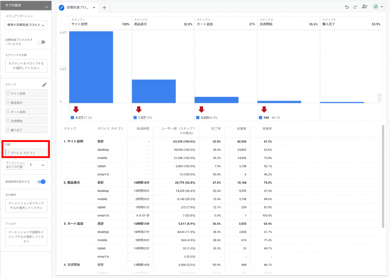The image size is (390, 278).
Task: Select the 商品表示 step chip
Action: click(x=26, y=102)
